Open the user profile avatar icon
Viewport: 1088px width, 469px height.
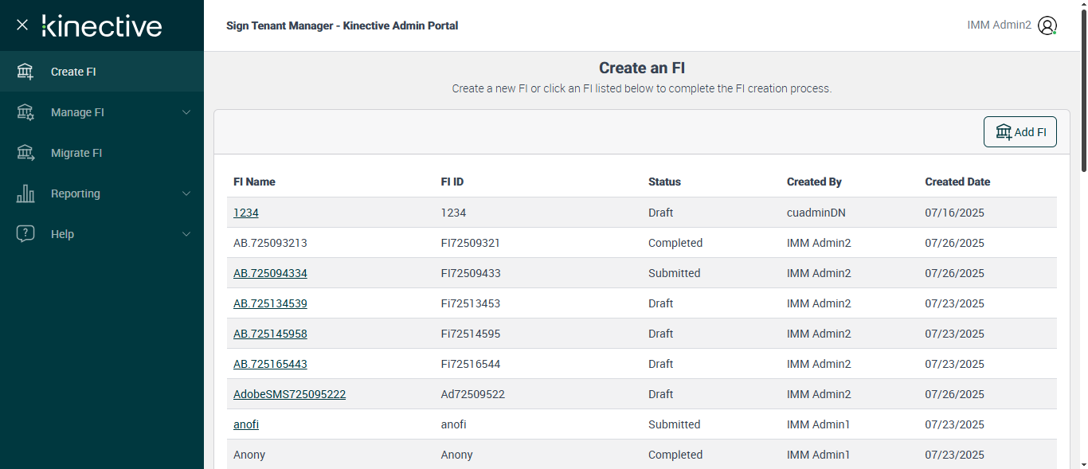tap(1047, 25)
